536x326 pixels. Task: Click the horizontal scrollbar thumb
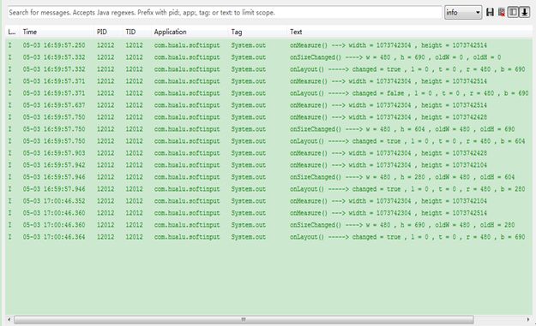[244, 319]
